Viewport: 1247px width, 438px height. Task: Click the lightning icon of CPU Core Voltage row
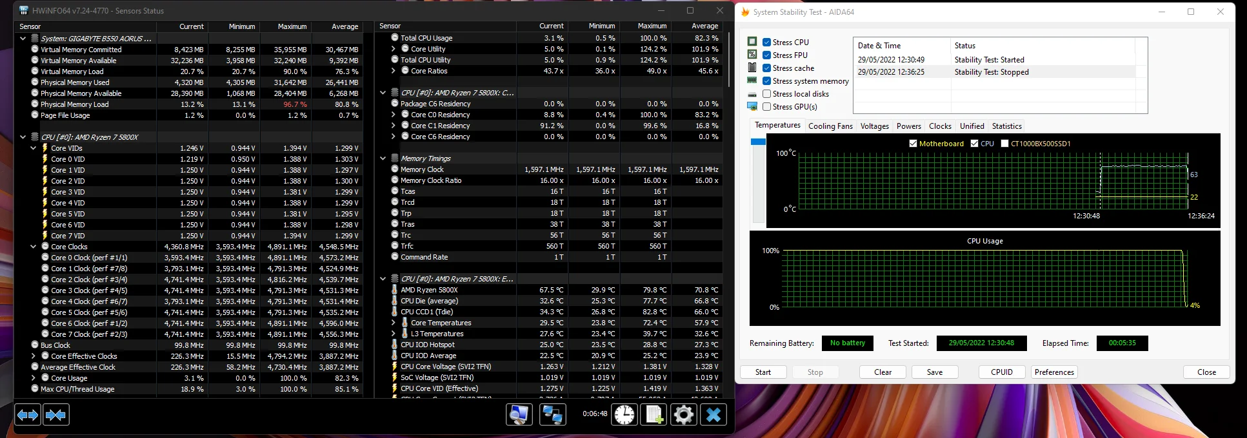coord(394,367)
